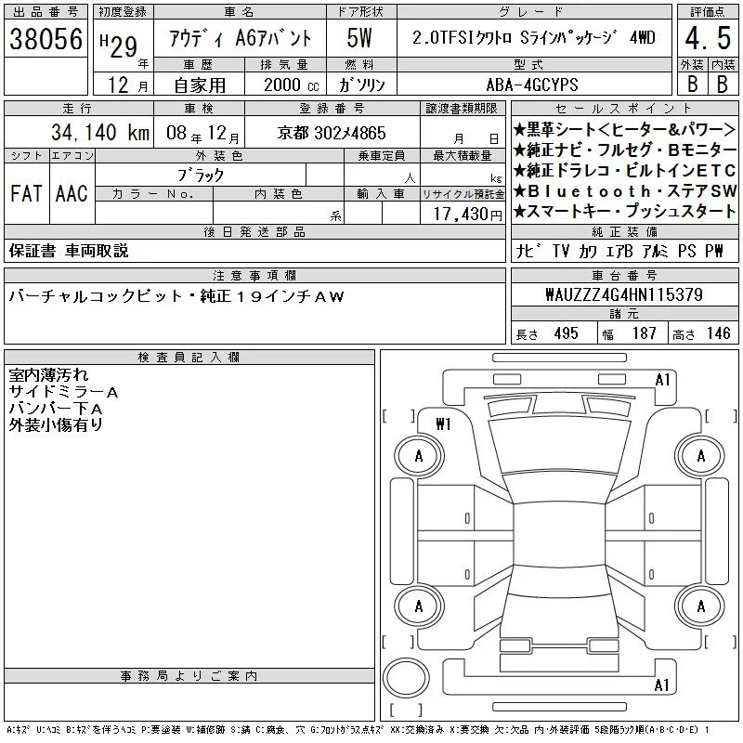Select the exterior grade B cell
Viewport: 743px width, 743px height.
(x=692, y=84)
